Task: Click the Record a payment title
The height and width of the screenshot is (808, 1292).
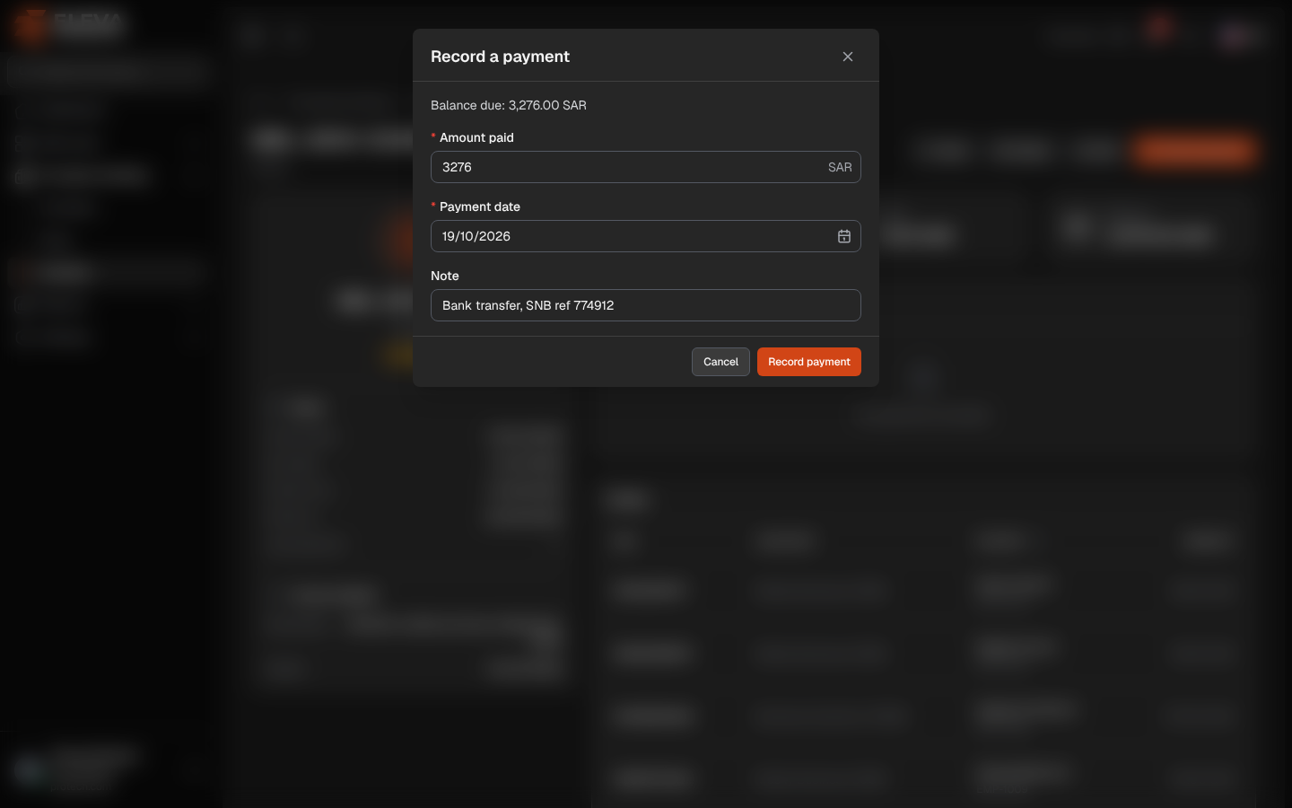Action: tap(500, 57)
